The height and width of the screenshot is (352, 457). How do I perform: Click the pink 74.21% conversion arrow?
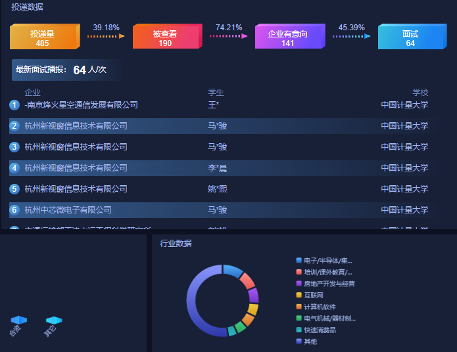[x=228, y=37]
